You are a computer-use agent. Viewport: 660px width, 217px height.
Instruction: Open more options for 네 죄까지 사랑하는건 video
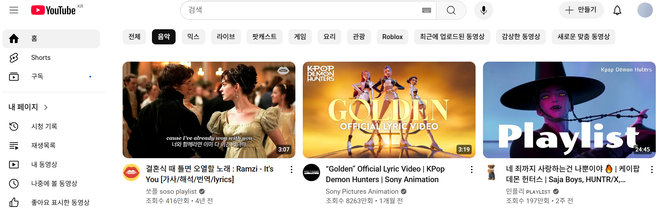[x=652, y=169]
